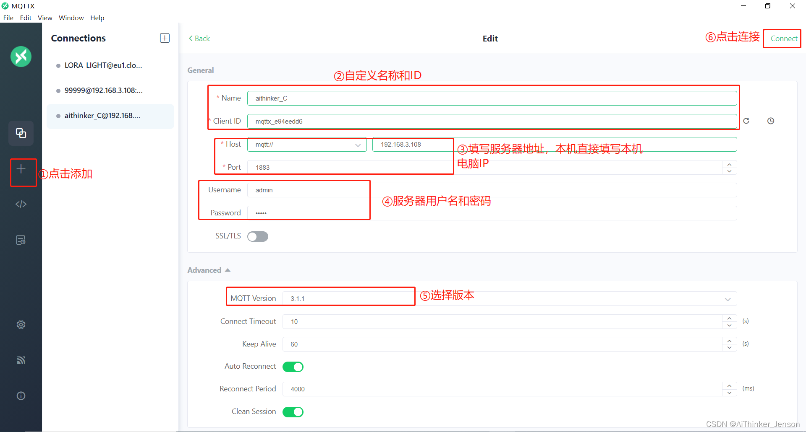Click the Back link

pos(199,38)
